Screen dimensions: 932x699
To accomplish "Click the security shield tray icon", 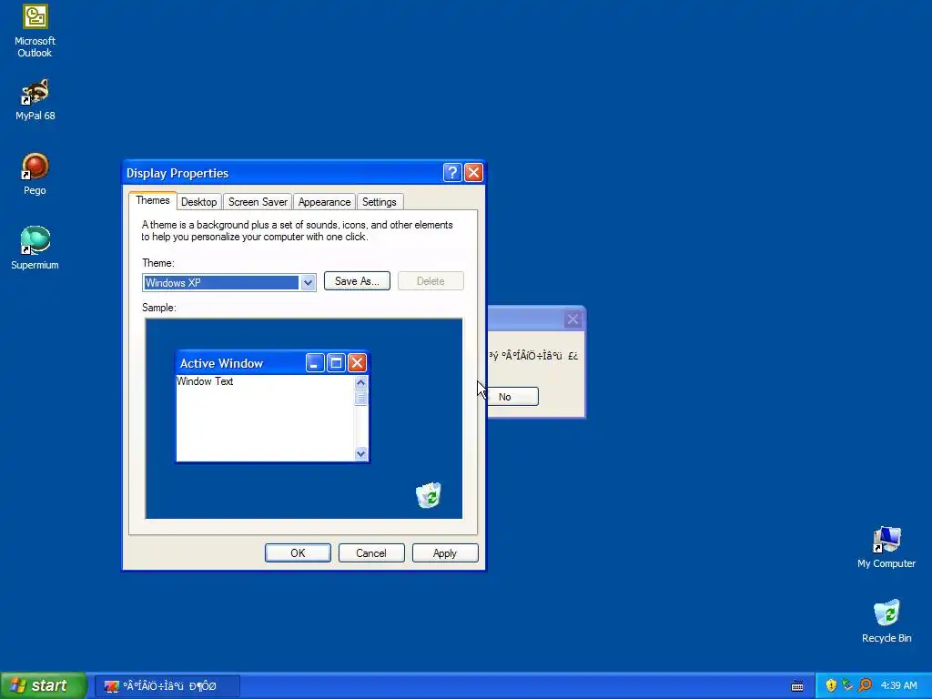I will 831,685.
